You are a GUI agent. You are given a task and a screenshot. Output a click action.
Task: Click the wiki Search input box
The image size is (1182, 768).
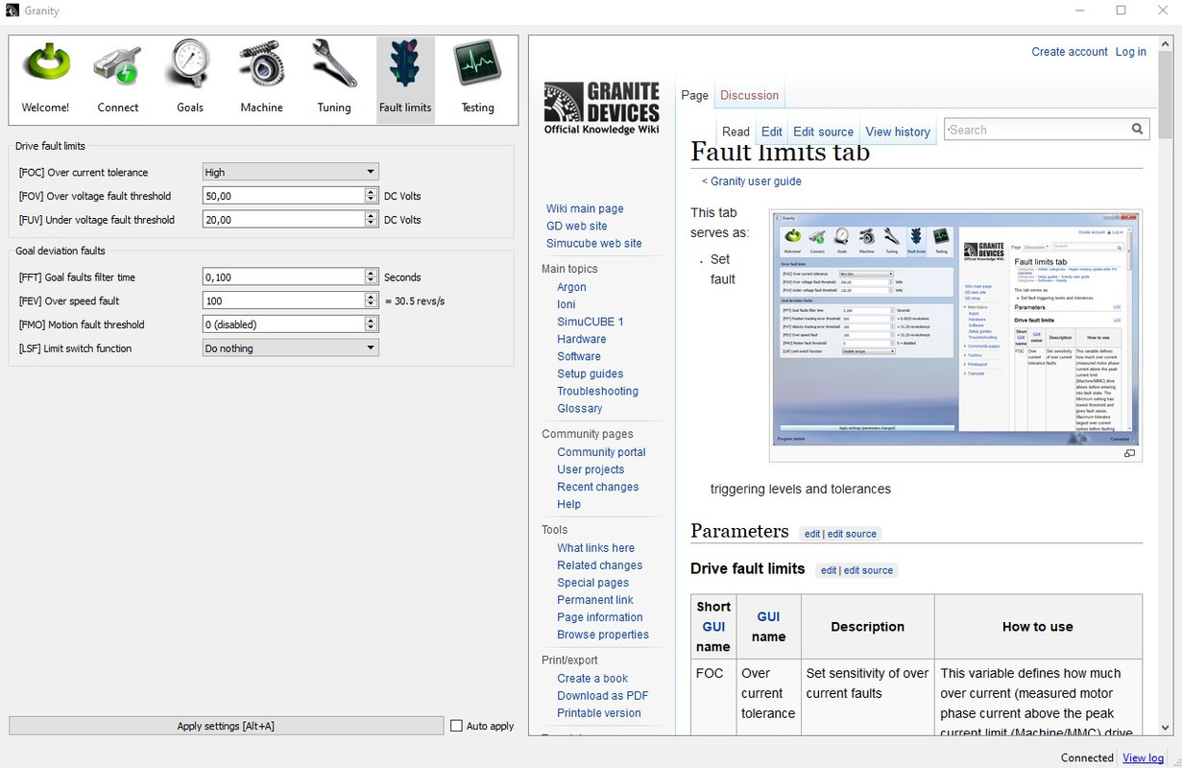tap(1037, 130)
